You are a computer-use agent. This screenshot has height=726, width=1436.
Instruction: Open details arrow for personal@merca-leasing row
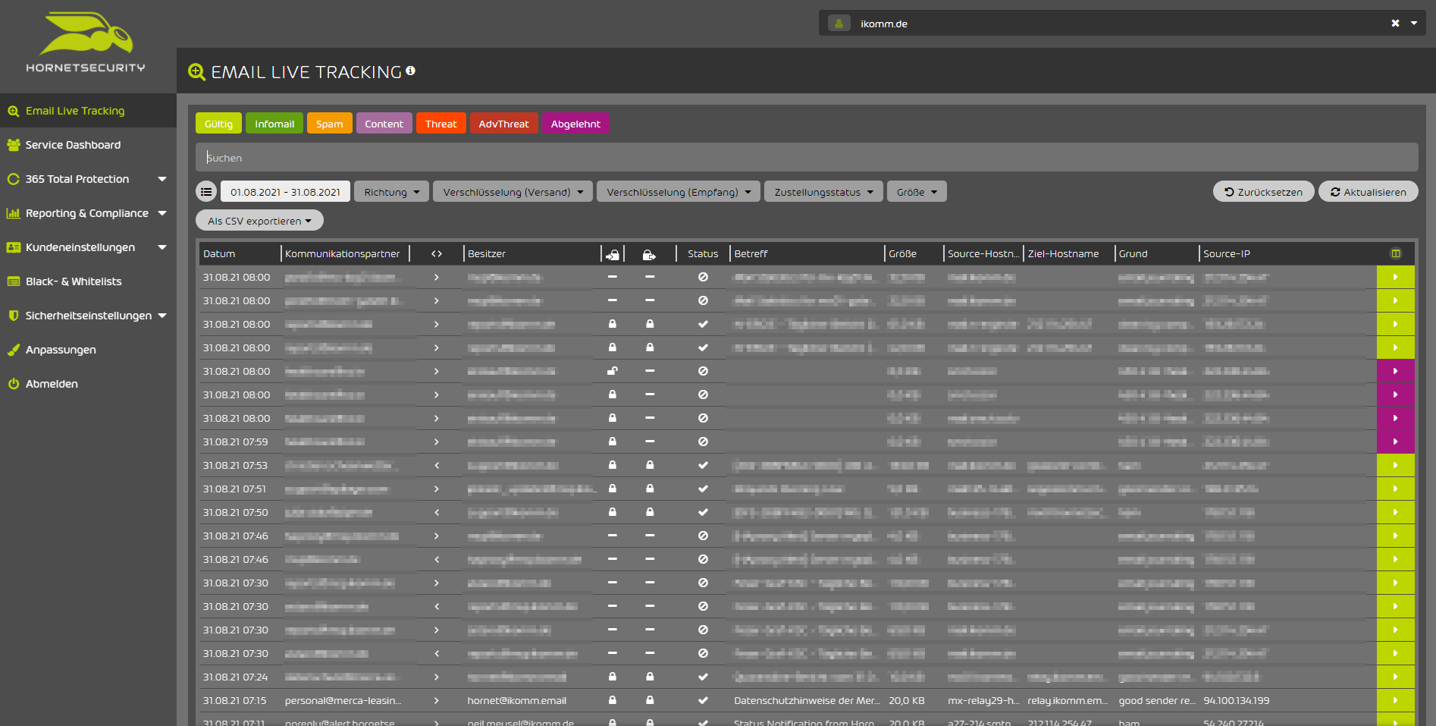pyautogui.click(x=1395, y=700)
